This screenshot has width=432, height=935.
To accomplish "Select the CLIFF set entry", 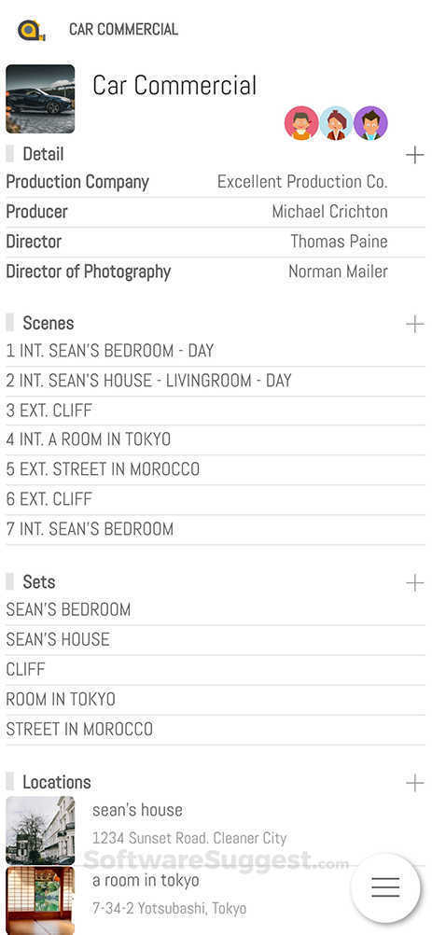I will [216, 670].
